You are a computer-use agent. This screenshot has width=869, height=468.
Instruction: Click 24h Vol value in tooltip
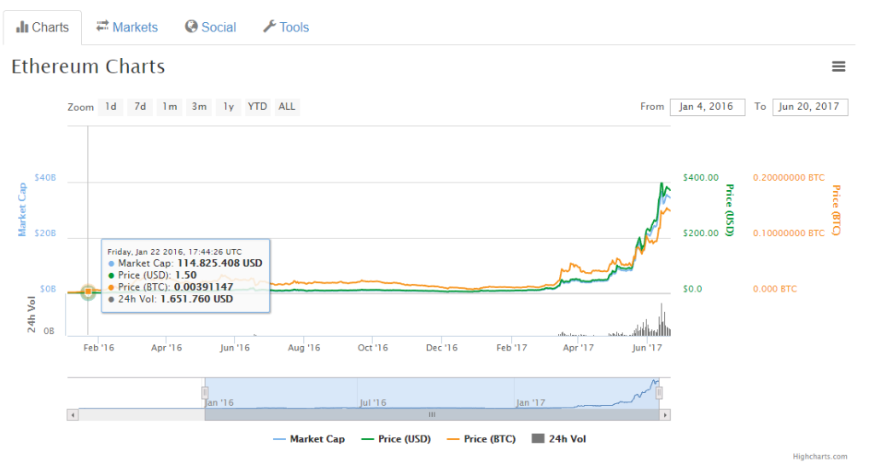196,298
